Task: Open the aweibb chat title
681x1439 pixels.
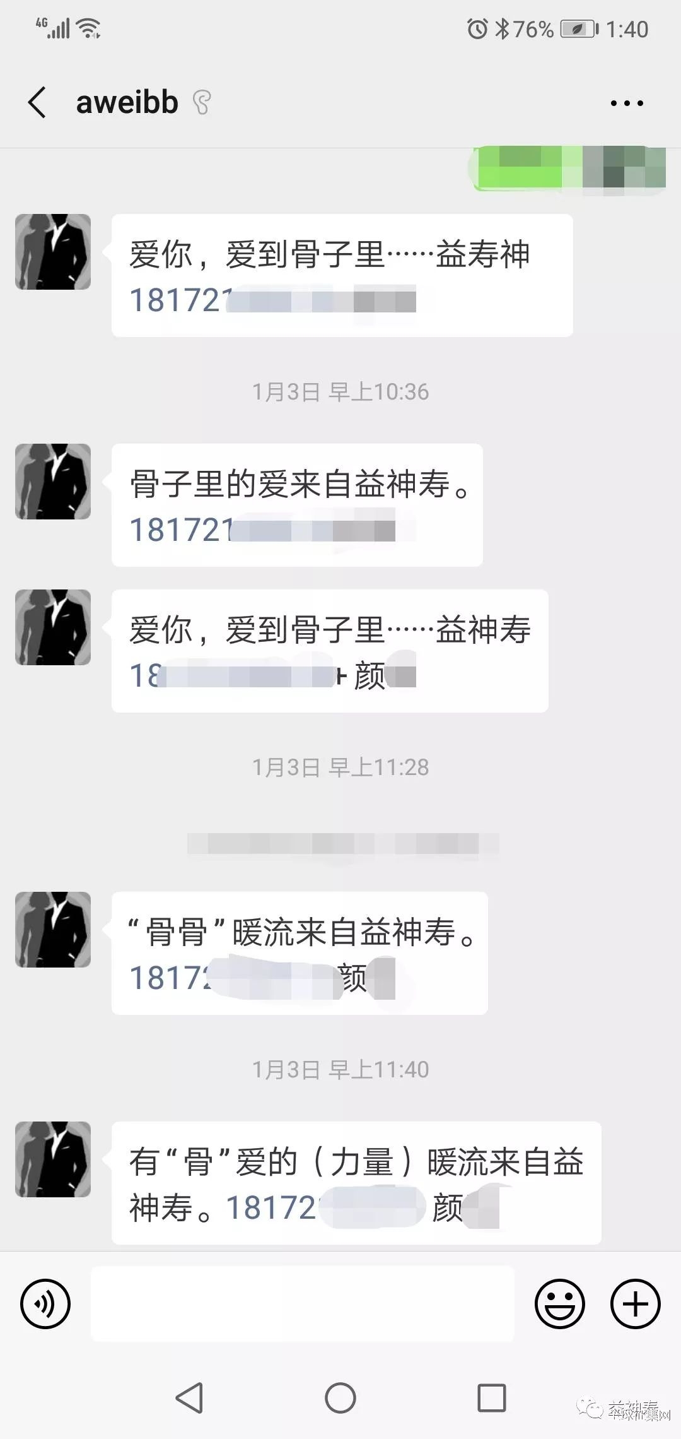Action: 127,102
